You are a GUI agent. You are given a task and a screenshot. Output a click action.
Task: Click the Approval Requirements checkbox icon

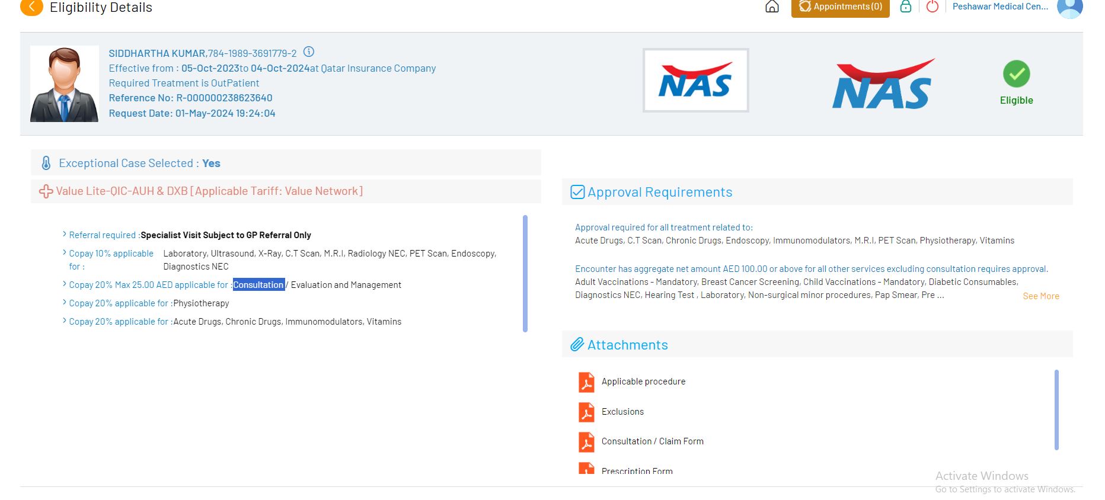tap(577, 192)
